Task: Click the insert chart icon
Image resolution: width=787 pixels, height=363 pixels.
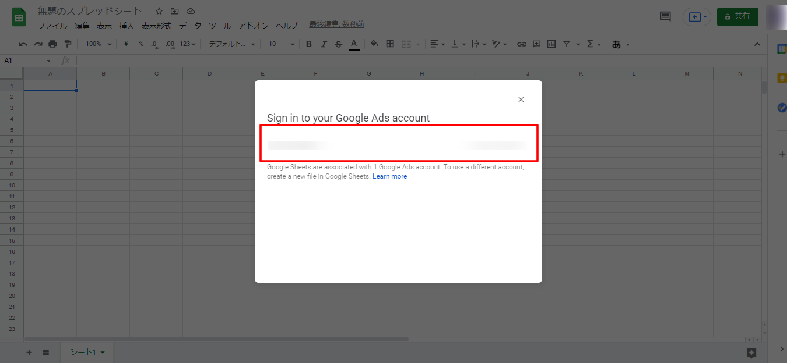Action: pos(551,44)
